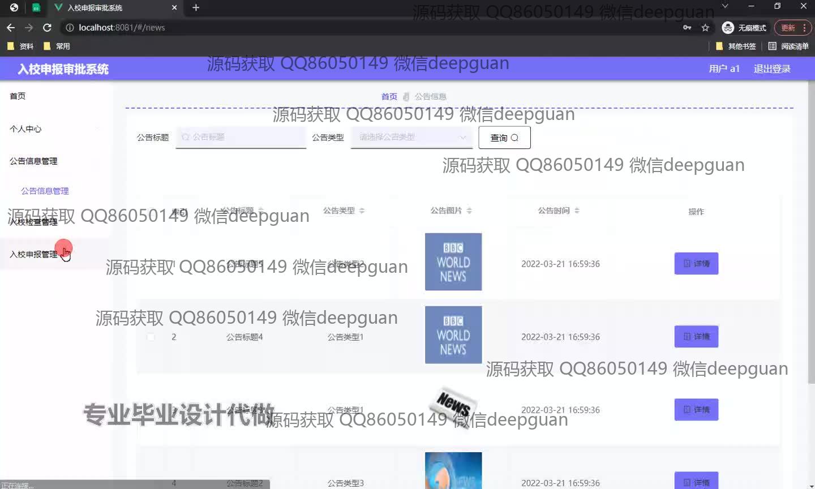
Task: Collapse the 公告信息管理 parent menu
Action: (33, 161)
